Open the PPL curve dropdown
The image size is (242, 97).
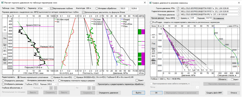point(210,14)
